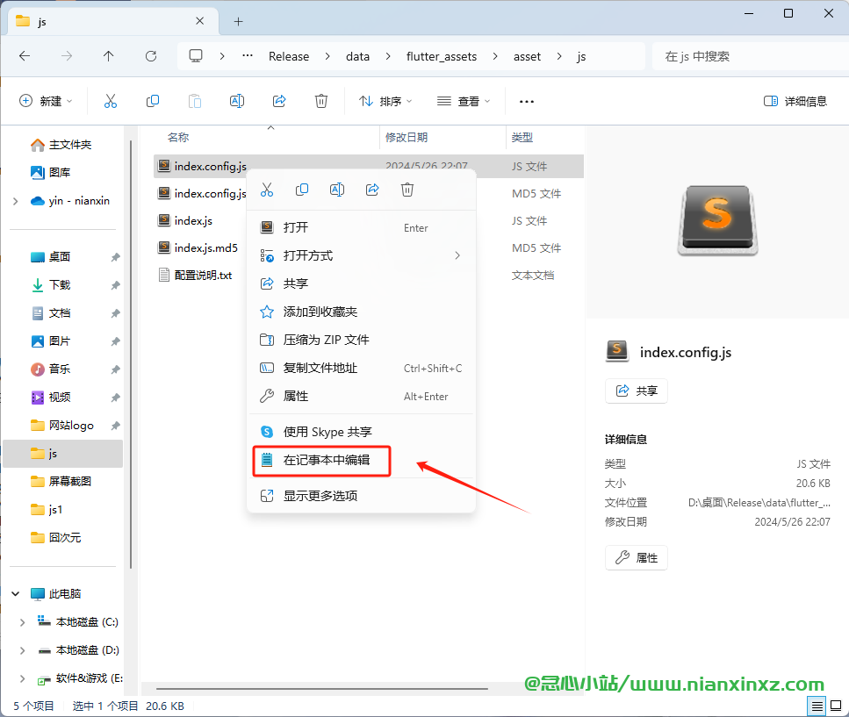Click the Share icon in the context menu
Screen dimensions: 849x717
pos(372,190)
